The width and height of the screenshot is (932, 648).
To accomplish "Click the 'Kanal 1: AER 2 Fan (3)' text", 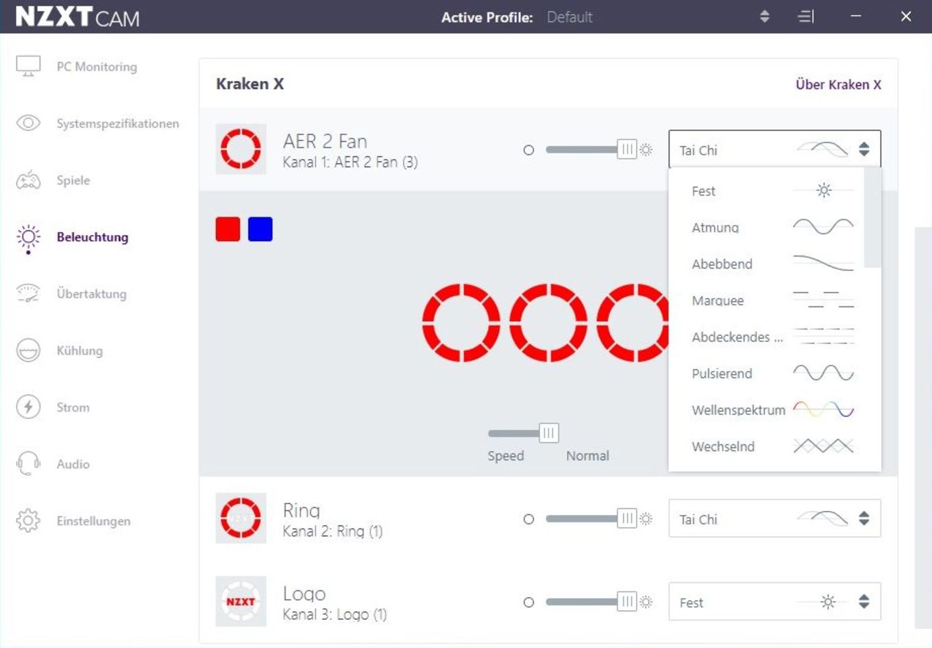I will coord(350,163).
